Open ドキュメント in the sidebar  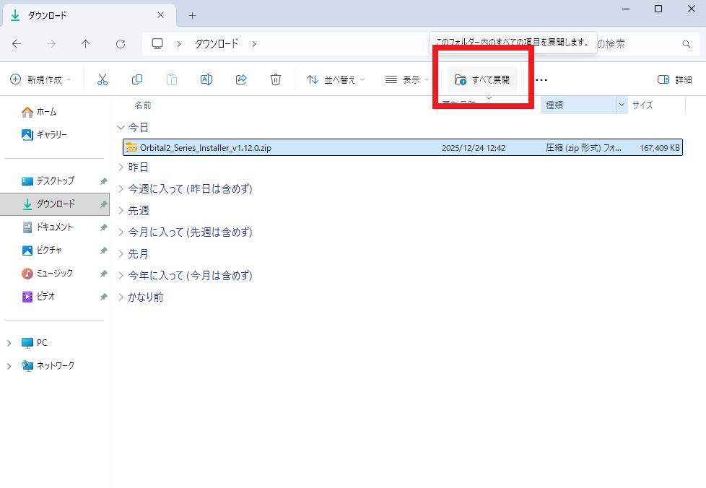pos(55,227)
